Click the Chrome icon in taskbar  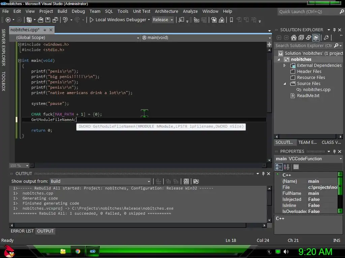(x=78, y=251)
